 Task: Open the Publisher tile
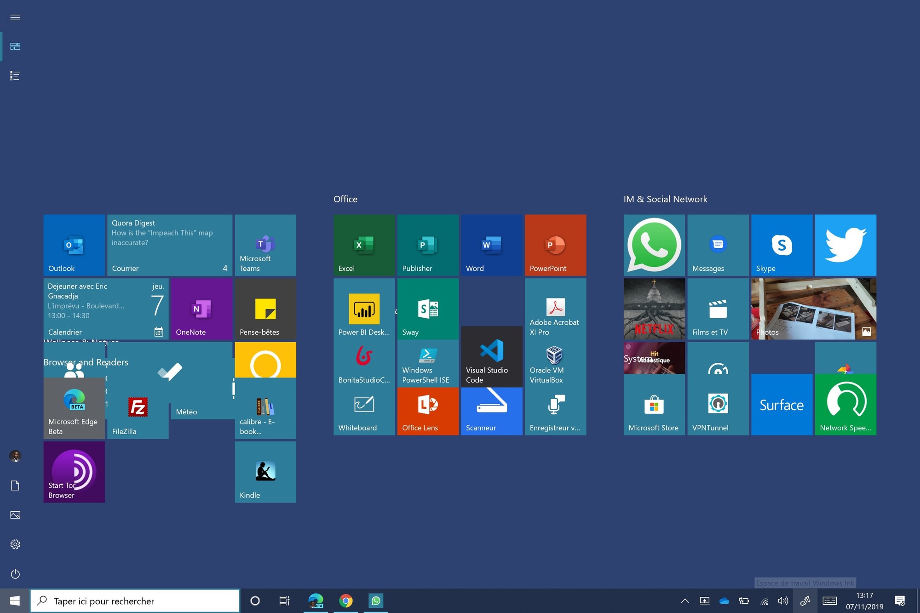point(428,245)
